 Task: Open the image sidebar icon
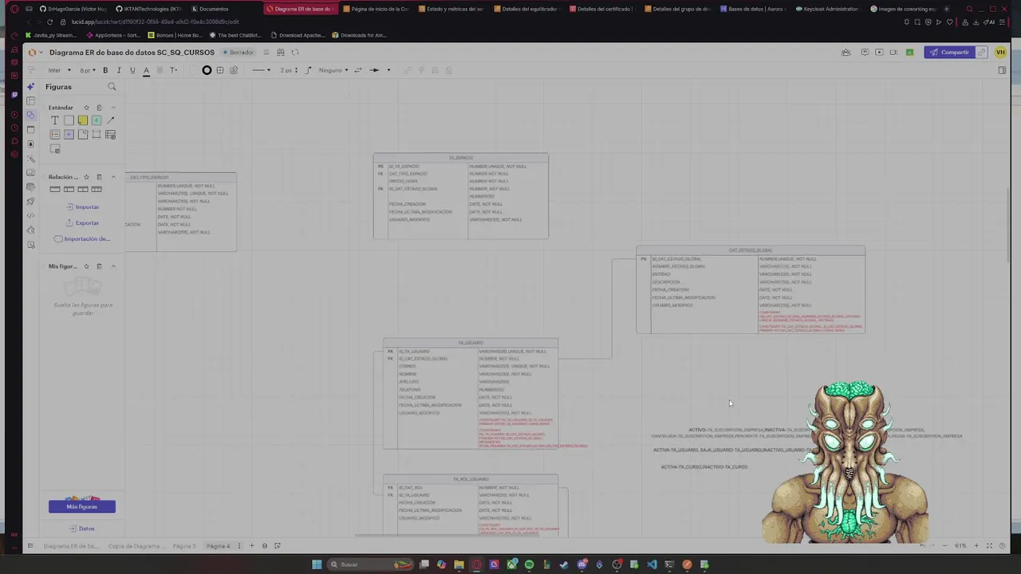[x=31, y=173]
